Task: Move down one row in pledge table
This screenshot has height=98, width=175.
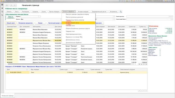Action: click(144, 64)
